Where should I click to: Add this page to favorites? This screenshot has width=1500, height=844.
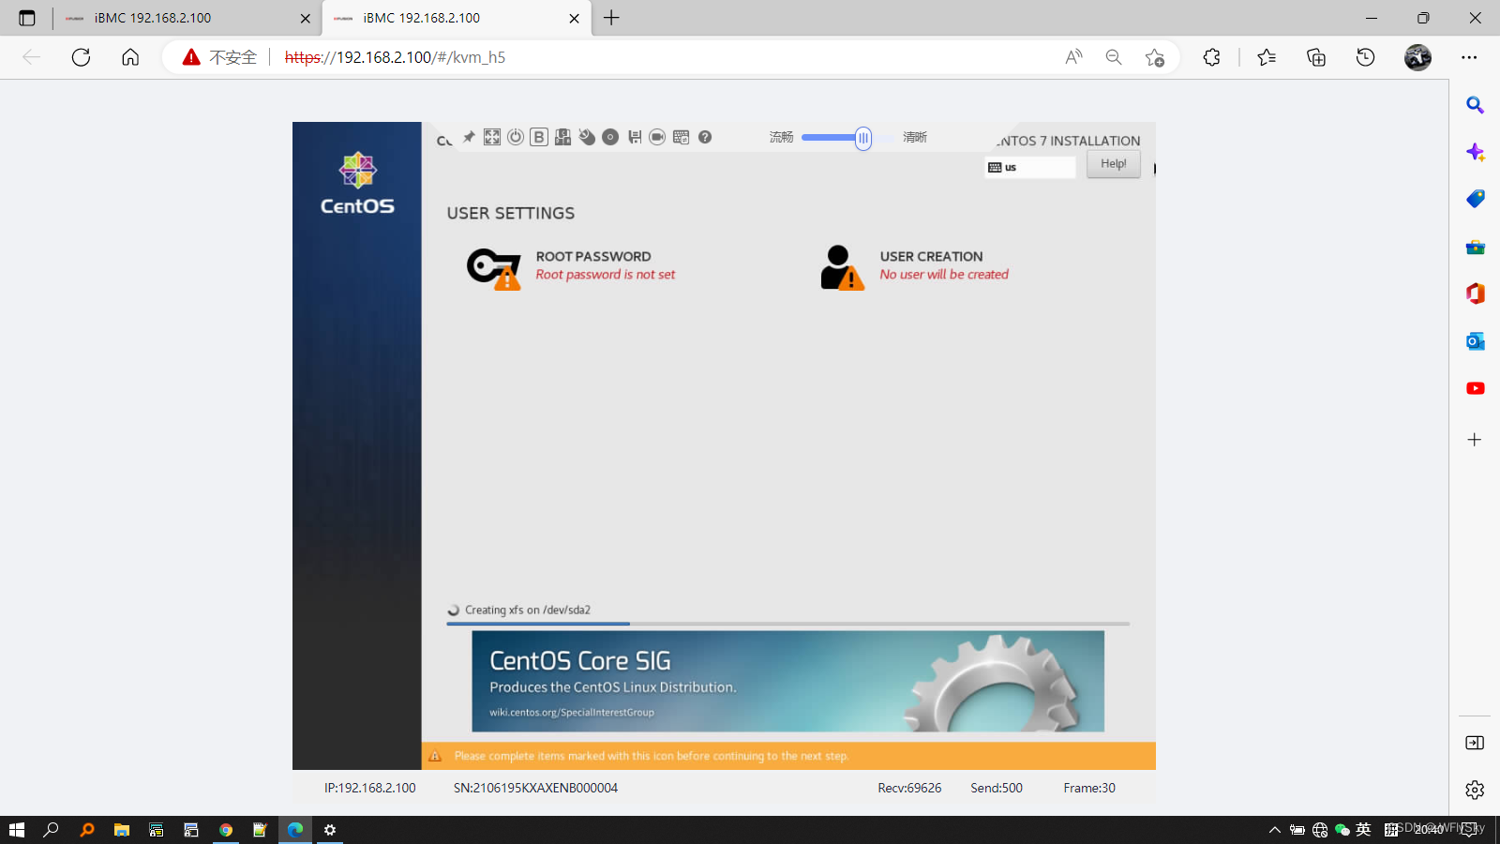click(x=1155, y=57)
